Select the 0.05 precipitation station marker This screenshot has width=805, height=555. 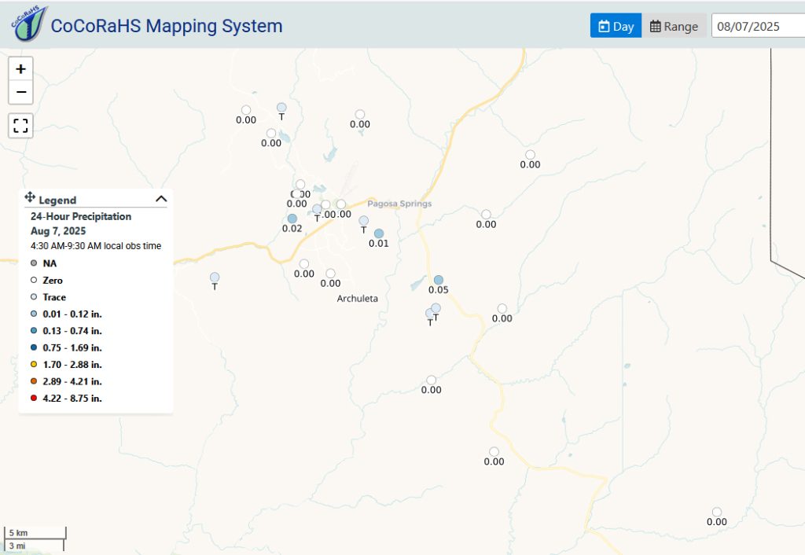pyautogui.click(x=439, y=280)
